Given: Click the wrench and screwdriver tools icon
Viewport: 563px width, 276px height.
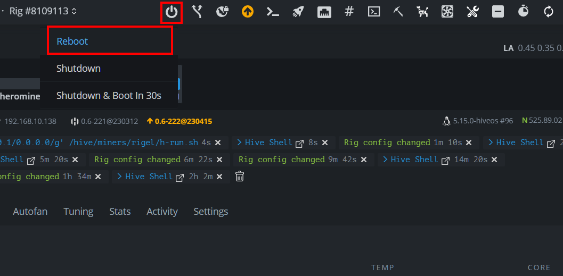Looking at the screenshot, I should (x=473, y=12).
